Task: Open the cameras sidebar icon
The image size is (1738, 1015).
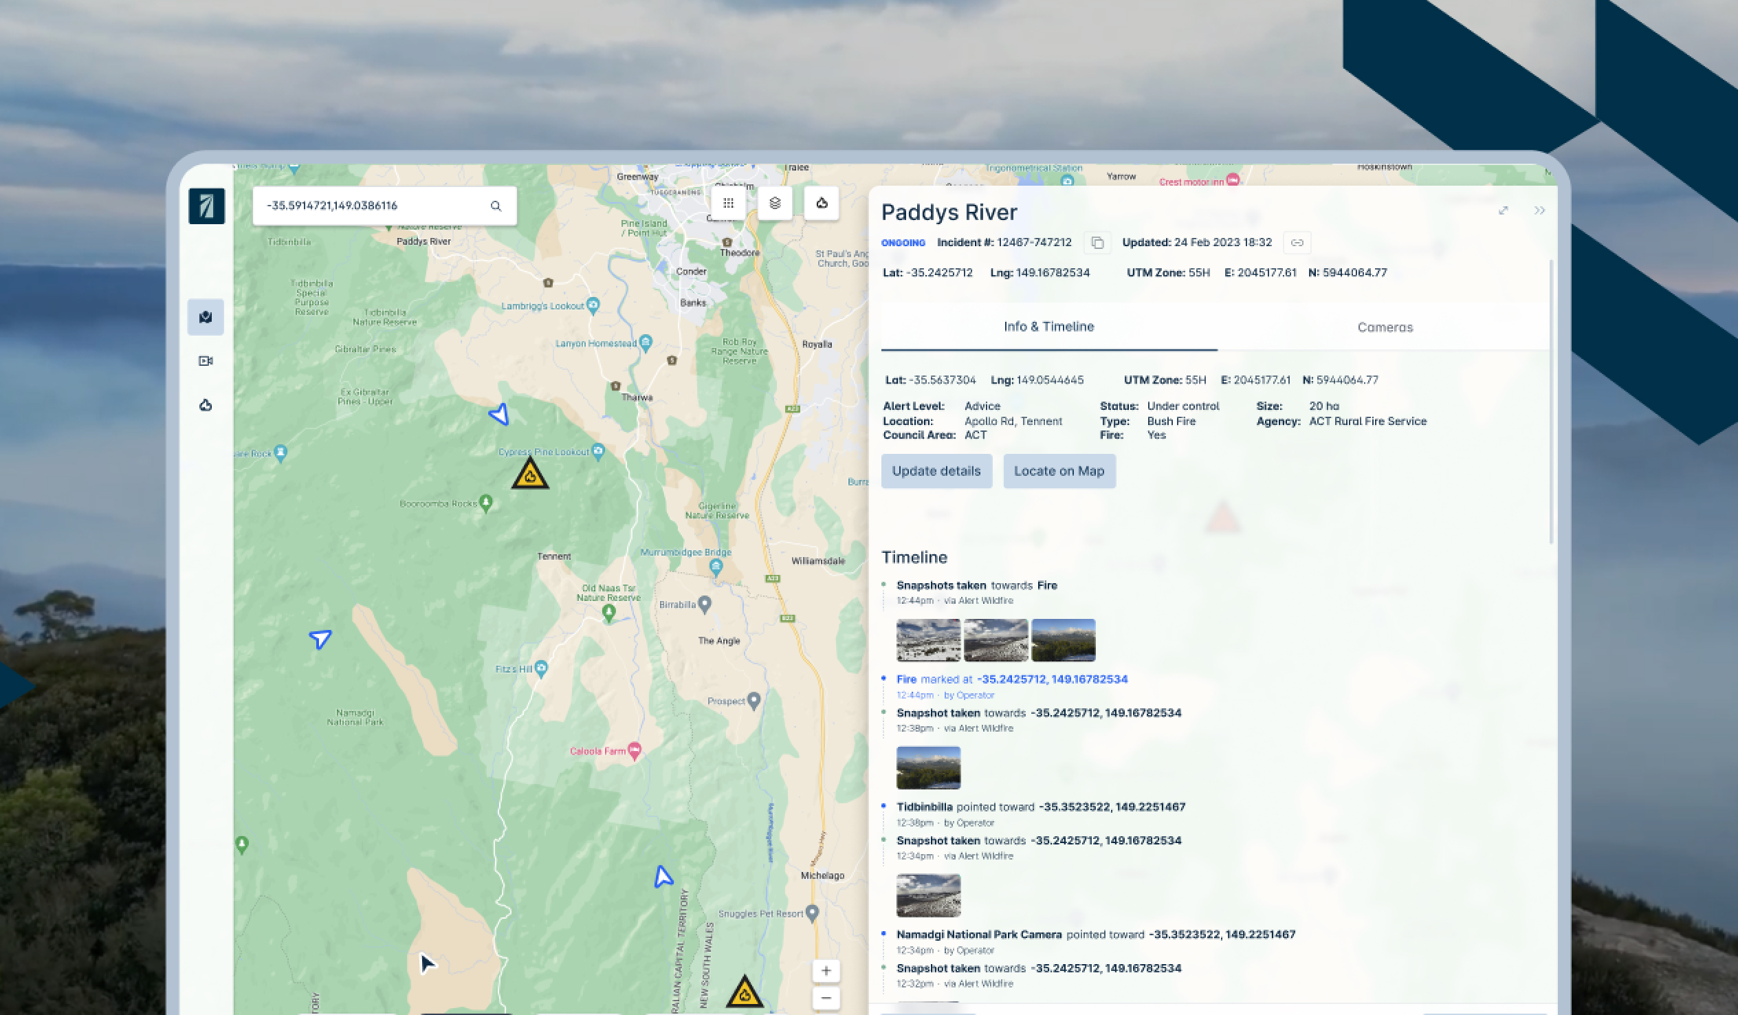Action: 206,361
